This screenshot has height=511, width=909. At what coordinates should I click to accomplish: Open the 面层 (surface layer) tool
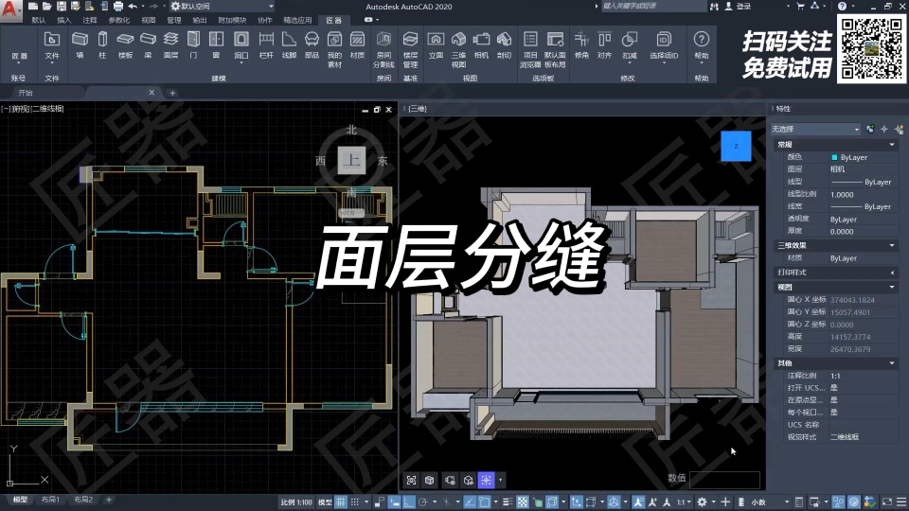(170, 45)
